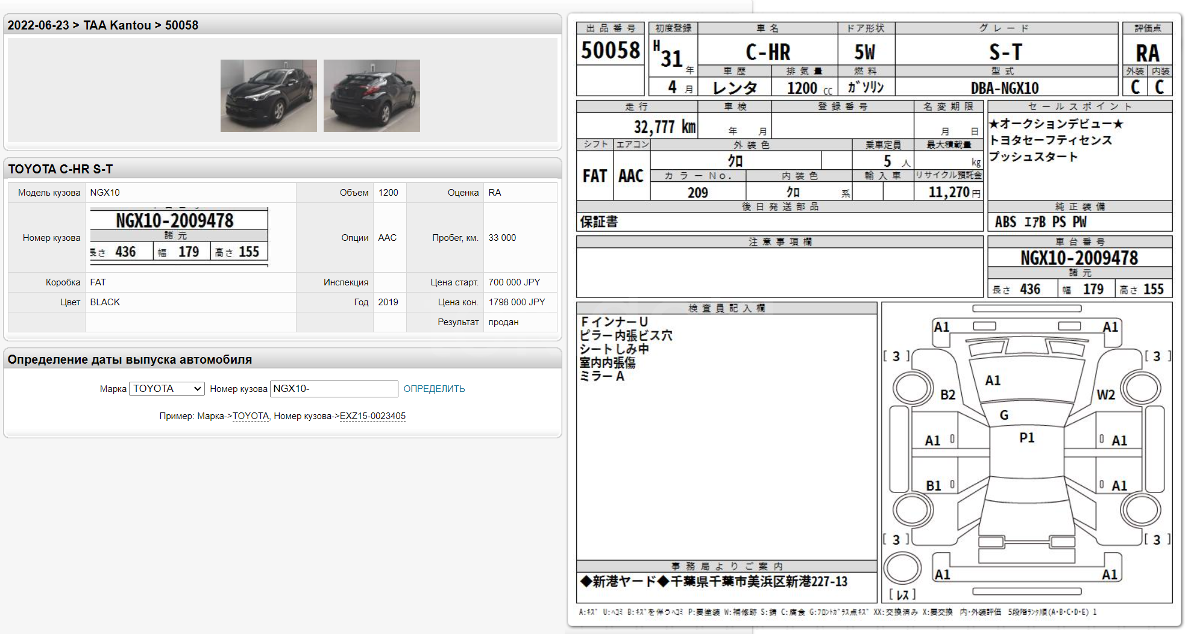Click the ОПРЕДЕЛИТЬ link

434,389
